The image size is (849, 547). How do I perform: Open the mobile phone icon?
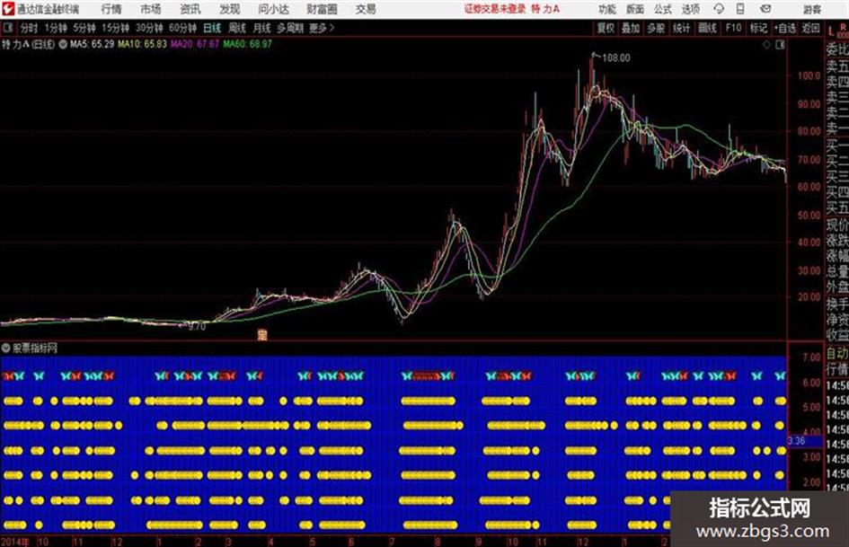coord(740,9)
